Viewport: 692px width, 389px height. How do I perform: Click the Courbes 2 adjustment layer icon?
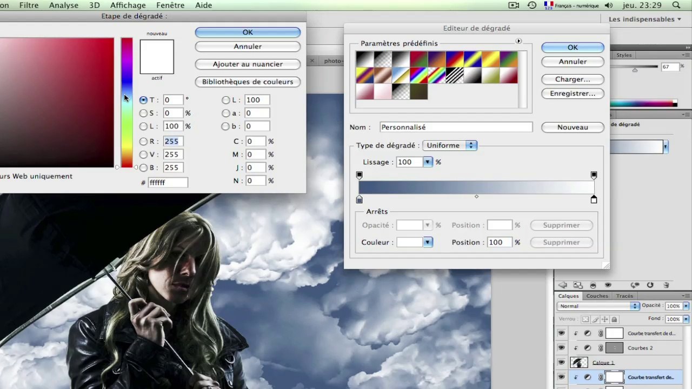click(x=588, y=348)
